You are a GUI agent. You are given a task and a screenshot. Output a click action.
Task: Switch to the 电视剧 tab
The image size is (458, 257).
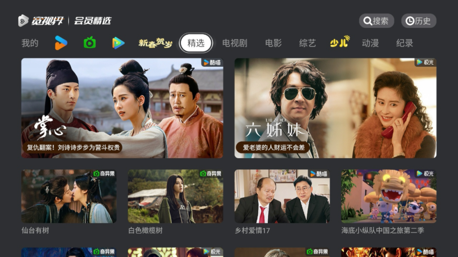[x=235, y=43]
